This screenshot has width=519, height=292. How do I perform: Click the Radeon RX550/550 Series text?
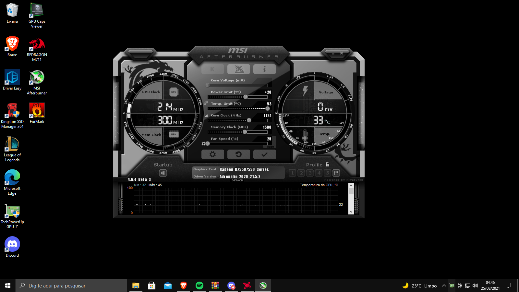[244, 169]
